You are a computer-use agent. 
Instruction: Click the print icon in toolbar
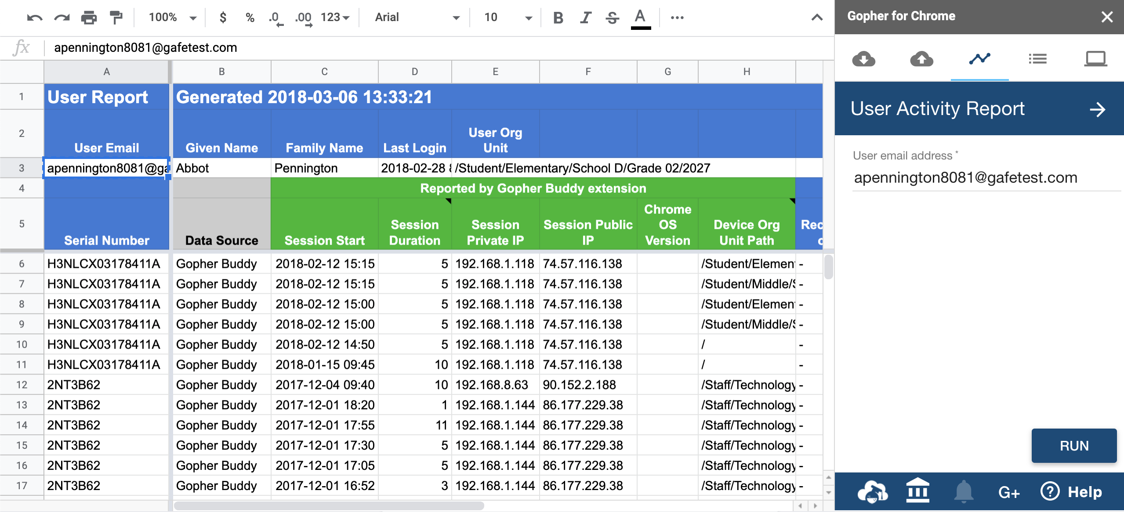click(89, 18)
